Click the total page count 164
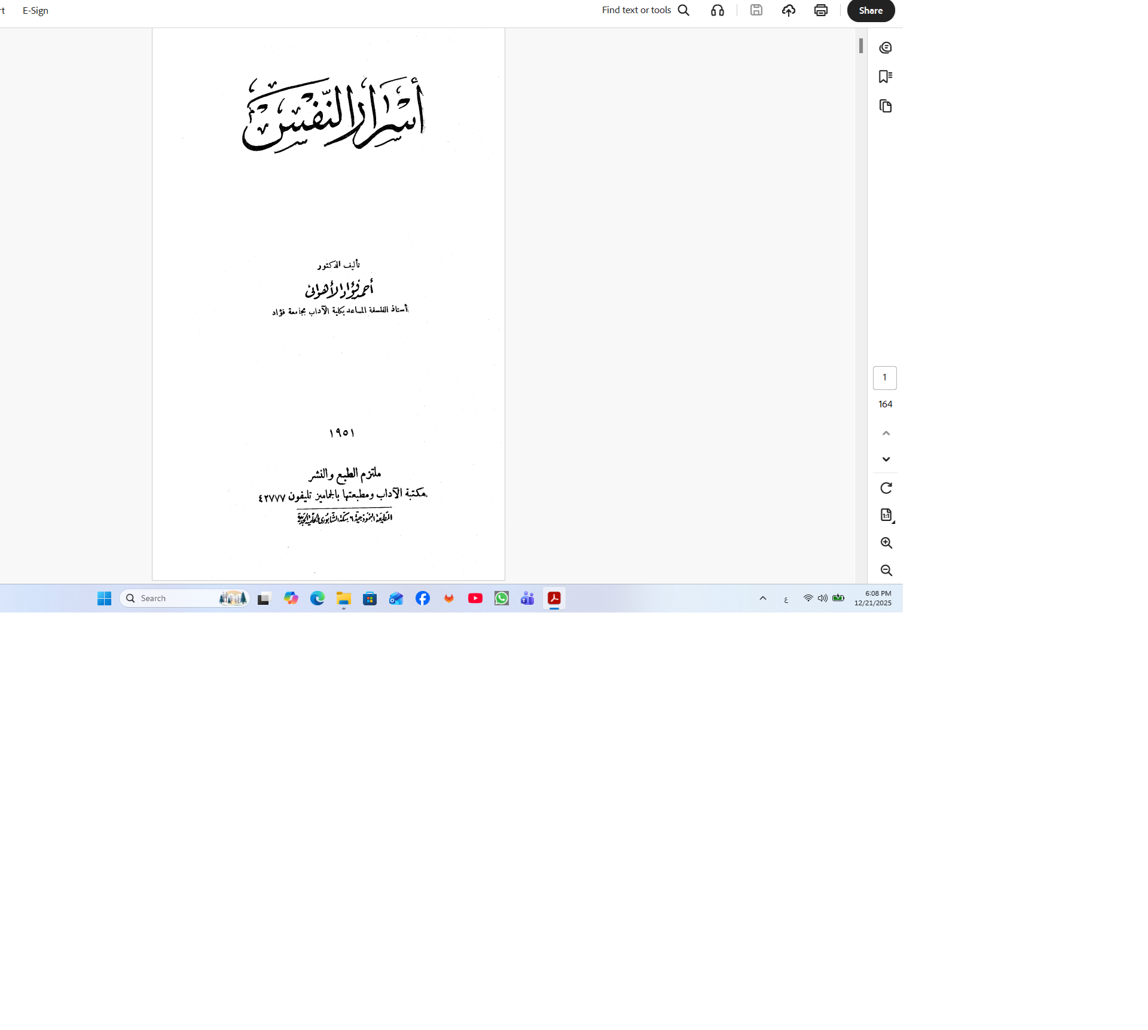 pyautogui.click(x=886, y=404)
